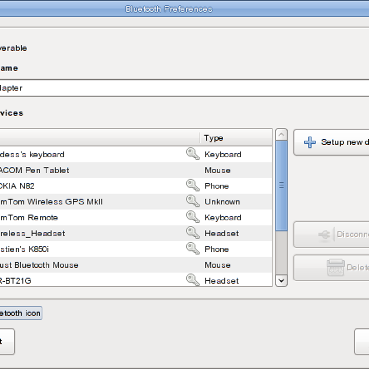369x369 pixels.
Task: Click the key icon in NOKIA N82 row
Action: coord(193,185)
